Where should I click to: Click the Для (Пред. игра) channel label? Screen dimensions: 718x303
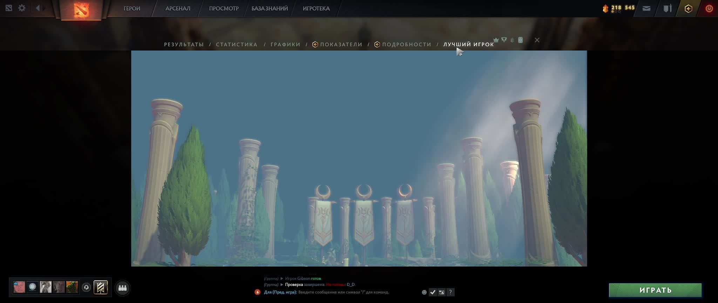(x=280, y=292)
